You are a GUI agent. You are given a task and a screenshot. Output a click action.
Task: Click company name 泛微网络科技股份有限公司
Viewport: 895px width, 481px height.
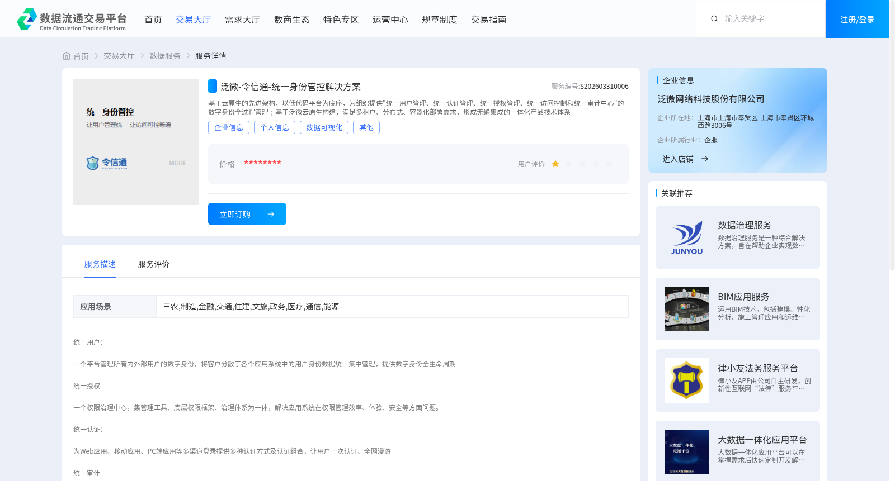point(711,99)
